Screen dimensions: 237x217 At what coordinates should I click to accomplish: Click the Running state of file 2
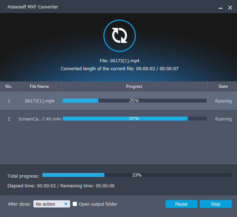coord(223,119)
